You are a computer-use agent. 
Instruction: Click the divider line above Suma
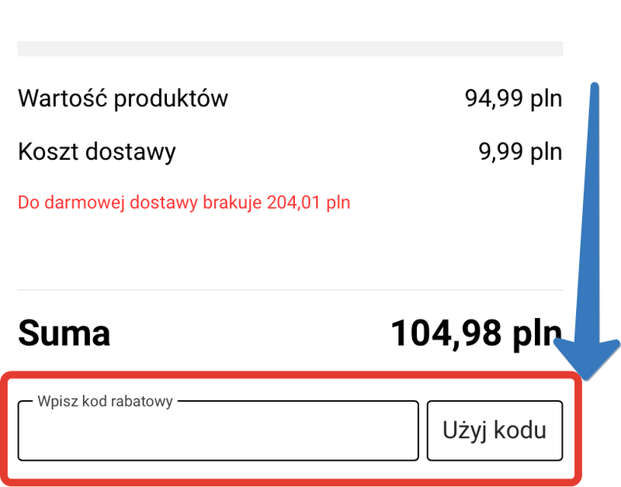pos(290,290)
